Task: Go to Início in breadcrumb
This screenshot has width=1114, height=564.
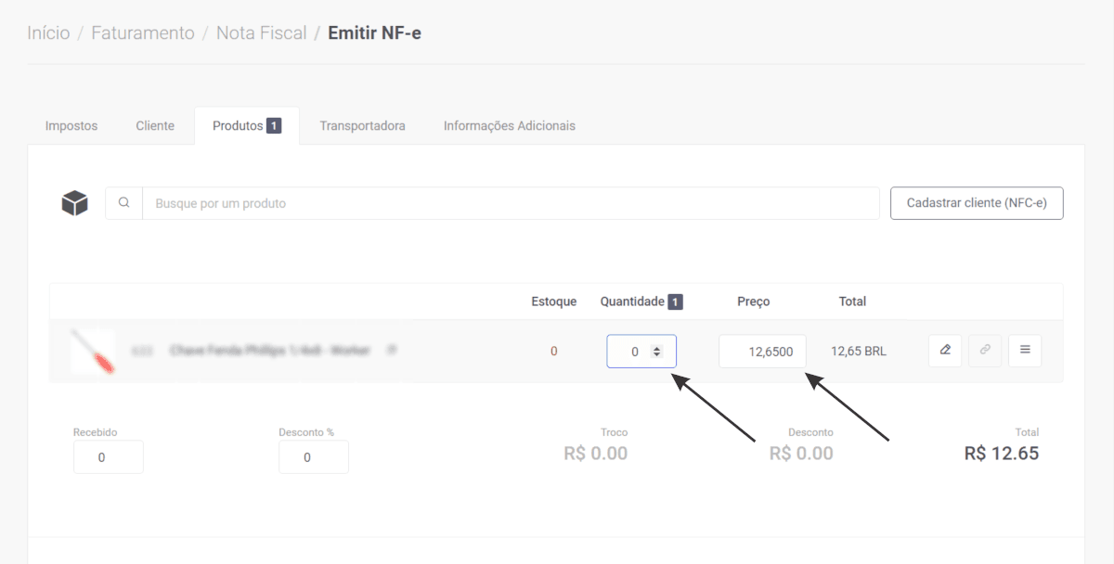Action: tap(48, 33)
